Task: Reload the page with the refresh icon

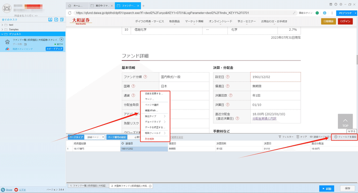Action: pos(70,13)
